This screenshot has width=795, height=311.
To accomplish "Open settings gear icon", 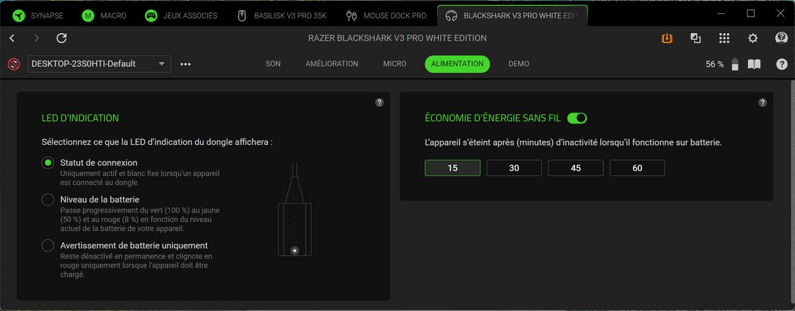I will (753, 38).
